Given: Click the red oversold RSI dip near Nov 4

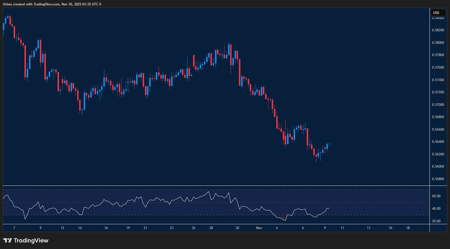Looking at the screenshot, I should pyautogui.click(x=283, y=219).
